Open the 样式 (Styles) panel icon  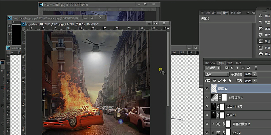(260, 35)
